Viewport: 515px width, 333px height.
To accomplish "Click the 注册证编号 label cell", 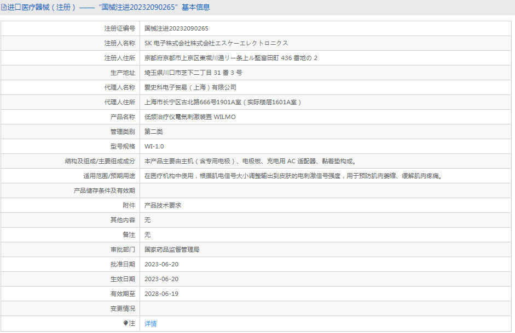I will click(x=119, y=28).
